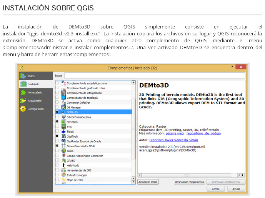Click the Reinstalar complemento button
265x198 pixels.
(226, 182)
